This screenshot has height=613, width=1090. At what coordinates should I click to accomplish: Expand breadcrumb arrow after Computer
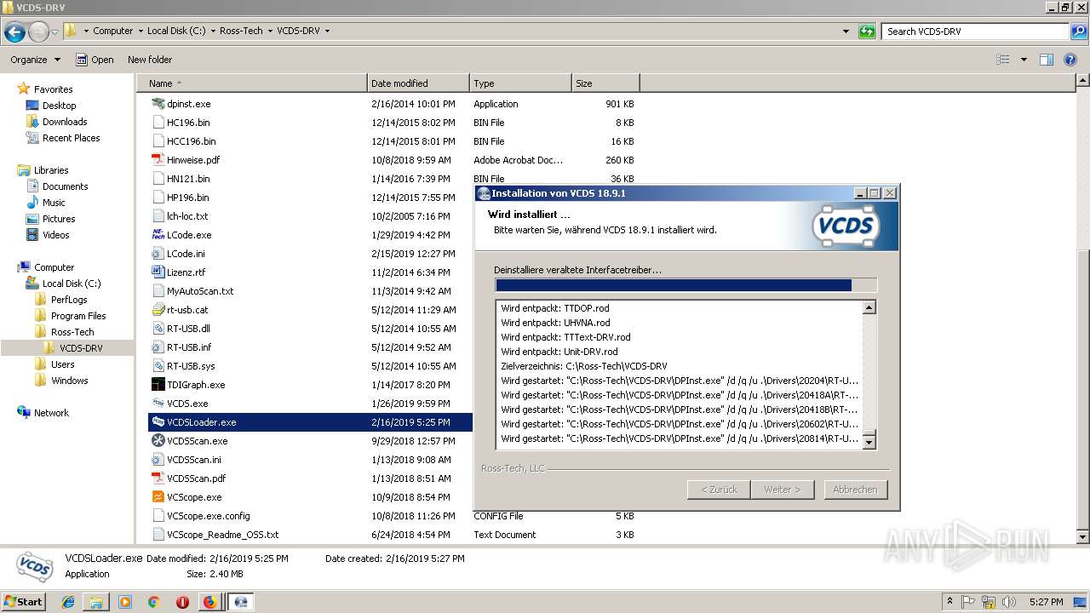click(x=140, y=31)
